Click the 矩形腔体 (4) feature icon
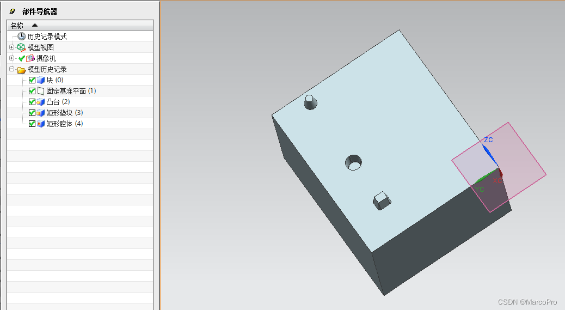 (41, 124)
